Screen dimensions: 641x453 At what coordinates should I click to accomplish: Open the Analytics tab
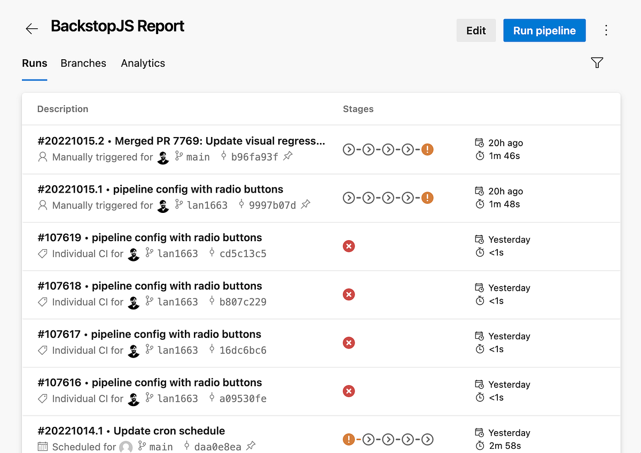[143, 63]
